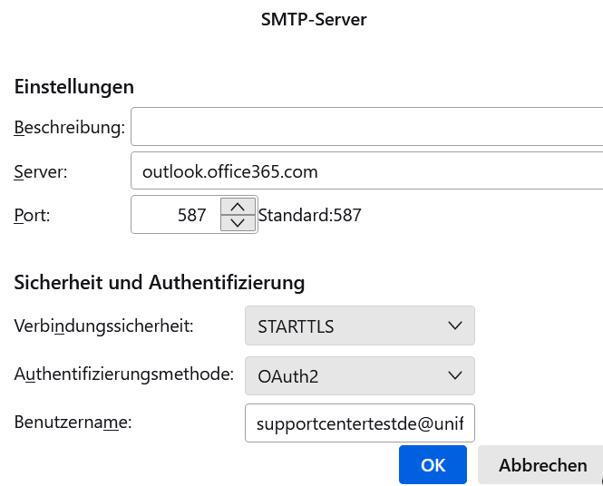Click the Sicherheit und Authentifizierung heading

[159, 282]
